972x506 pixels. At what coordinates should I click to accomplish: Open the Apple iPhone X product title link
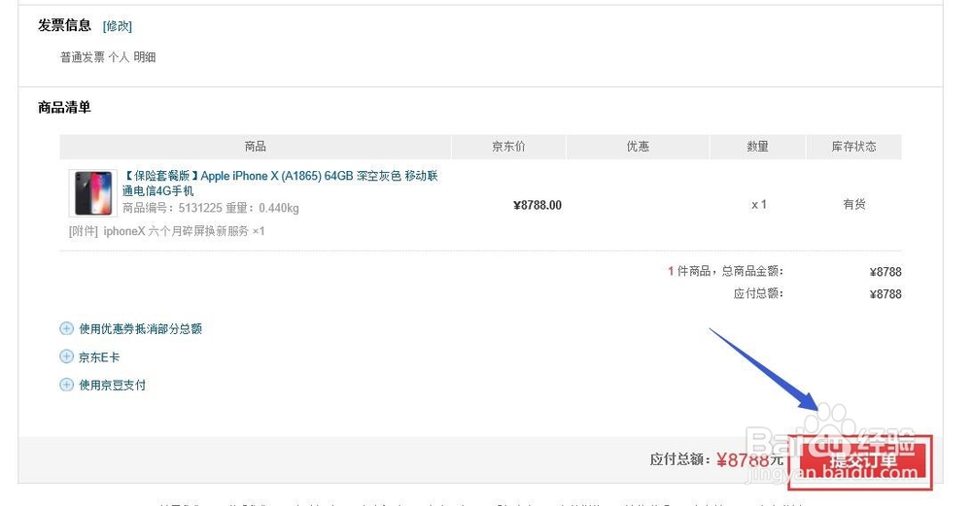coord(280,184)
